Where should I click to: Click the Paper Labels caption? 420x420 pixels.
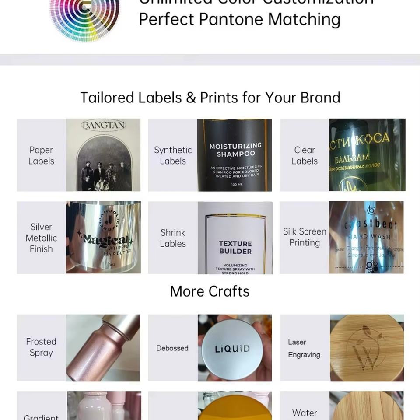click(41, 156)
